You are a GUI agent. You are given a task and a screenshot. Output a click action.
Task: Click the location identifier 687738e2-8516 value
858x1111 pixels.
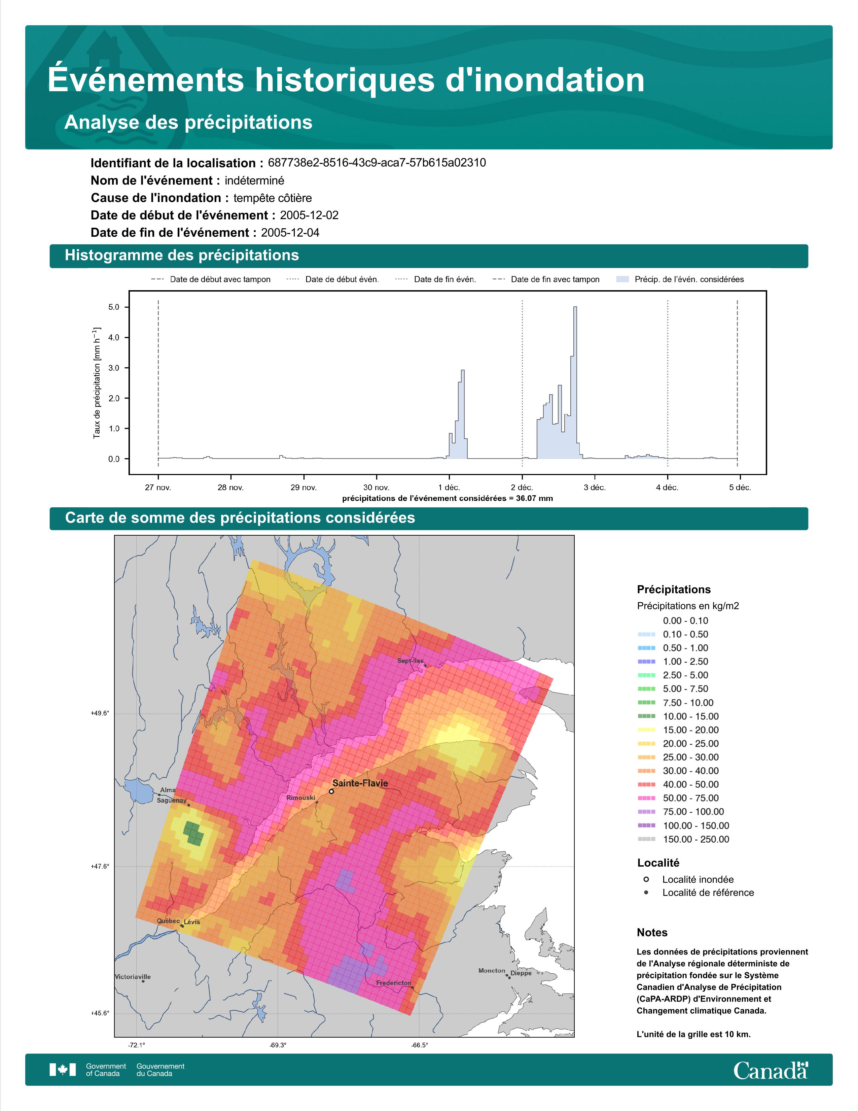[377, 163]
